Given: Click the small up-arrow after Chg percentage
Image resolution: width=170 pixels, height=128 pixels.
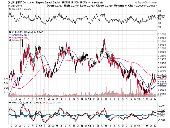Looking at the screenshot, I should tap(156, 6).
